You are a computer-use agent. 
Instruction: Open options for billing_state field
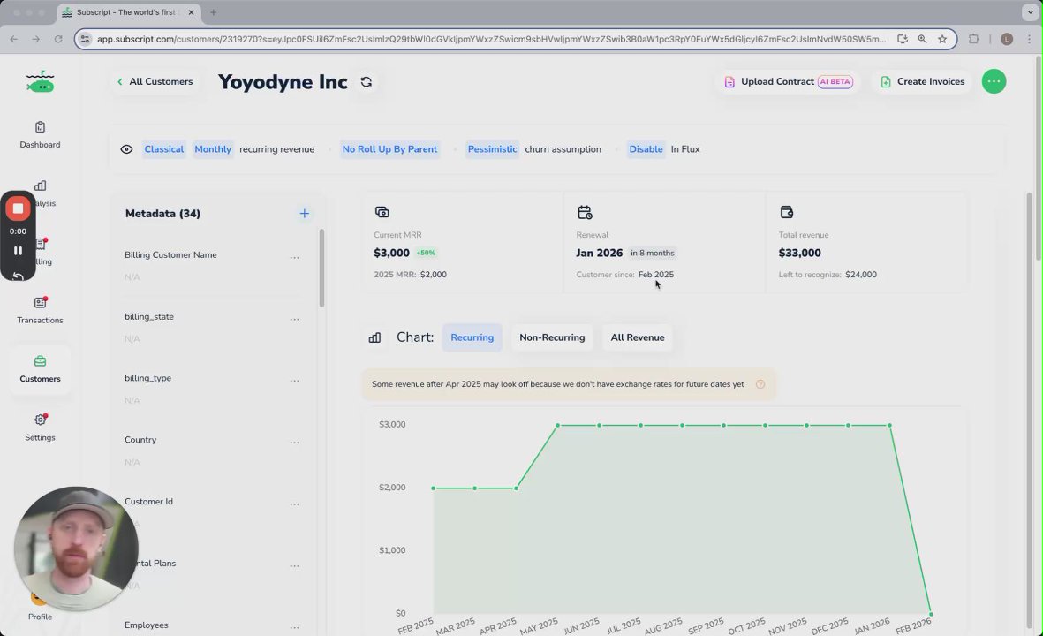pyautogui.click(x=295, y=320)
